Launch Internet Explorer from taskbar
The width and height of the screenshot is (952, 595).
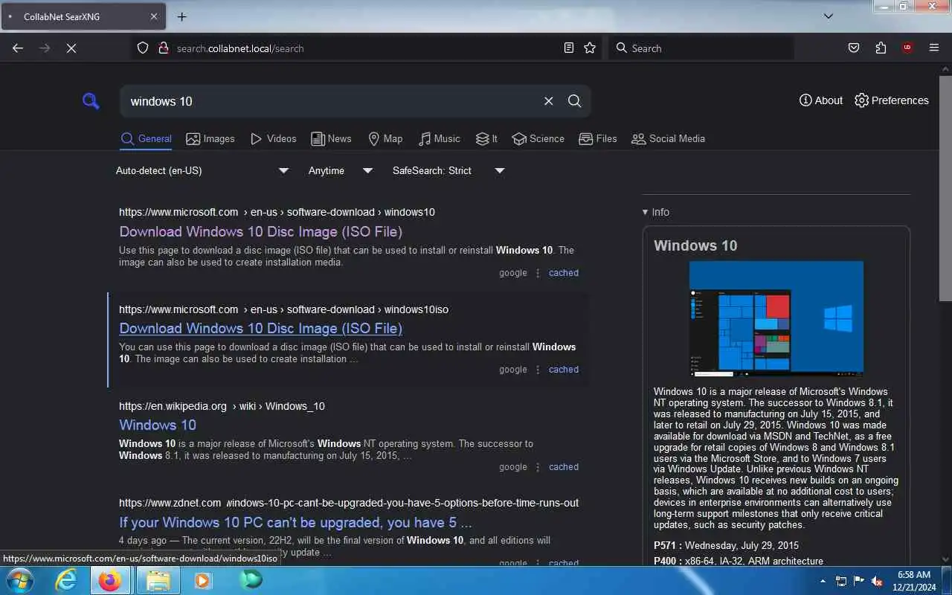67,580
